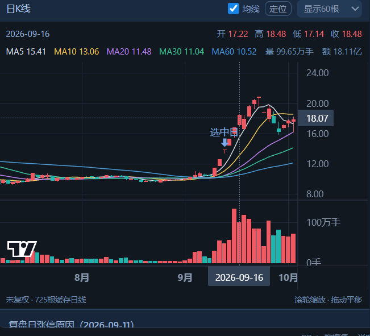The height and width of the screenshot is (336, 370).
Task: Click the 12.00 price scale label
Action: pos(317,164)
